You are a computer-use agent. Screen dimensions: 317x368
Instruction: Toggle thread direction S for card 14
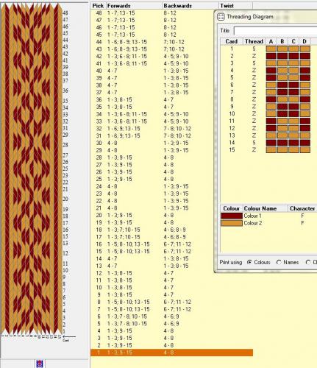click(x=254, y=143)
